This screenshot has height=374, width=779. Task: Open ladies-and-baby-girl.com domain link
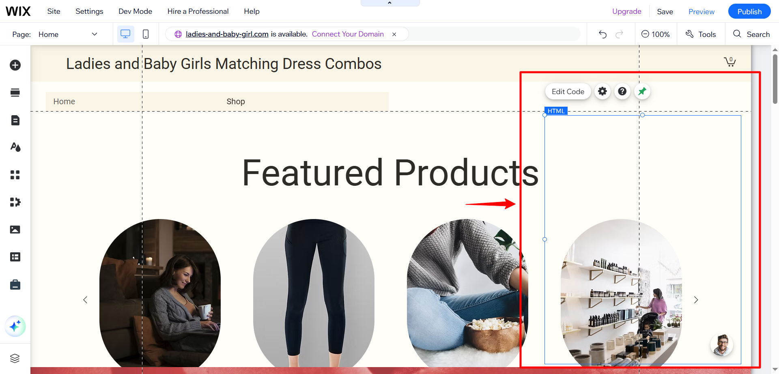coord(227,34)
